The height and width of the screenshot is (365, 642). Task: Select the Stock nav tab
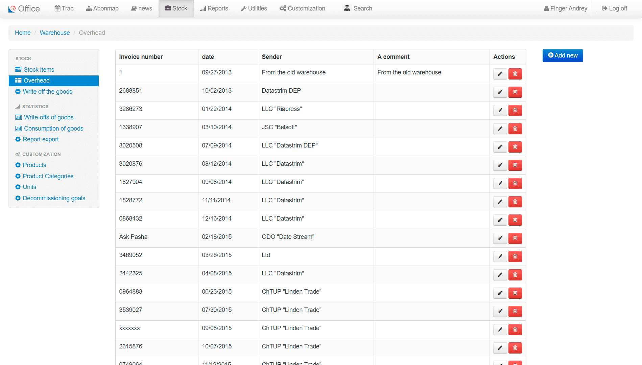(x=176, y=8)
